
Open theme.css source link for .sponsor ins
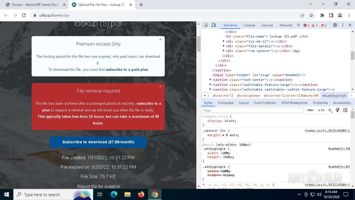(327, 131)
